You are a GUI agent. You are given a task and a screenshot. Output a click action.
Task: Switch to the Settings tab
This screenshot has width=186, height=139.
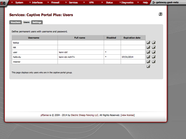click(x=37, y=22)
